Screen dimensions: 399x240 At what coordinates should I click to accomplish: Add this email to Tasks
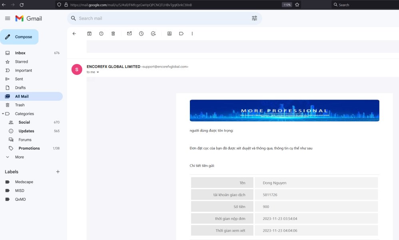pyautogui.click(x=153, y=34)
